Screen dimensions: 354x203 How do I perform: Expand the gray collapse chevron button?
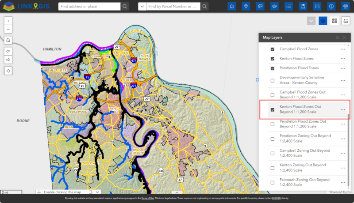pyautogui.click(x=311, y=21)
